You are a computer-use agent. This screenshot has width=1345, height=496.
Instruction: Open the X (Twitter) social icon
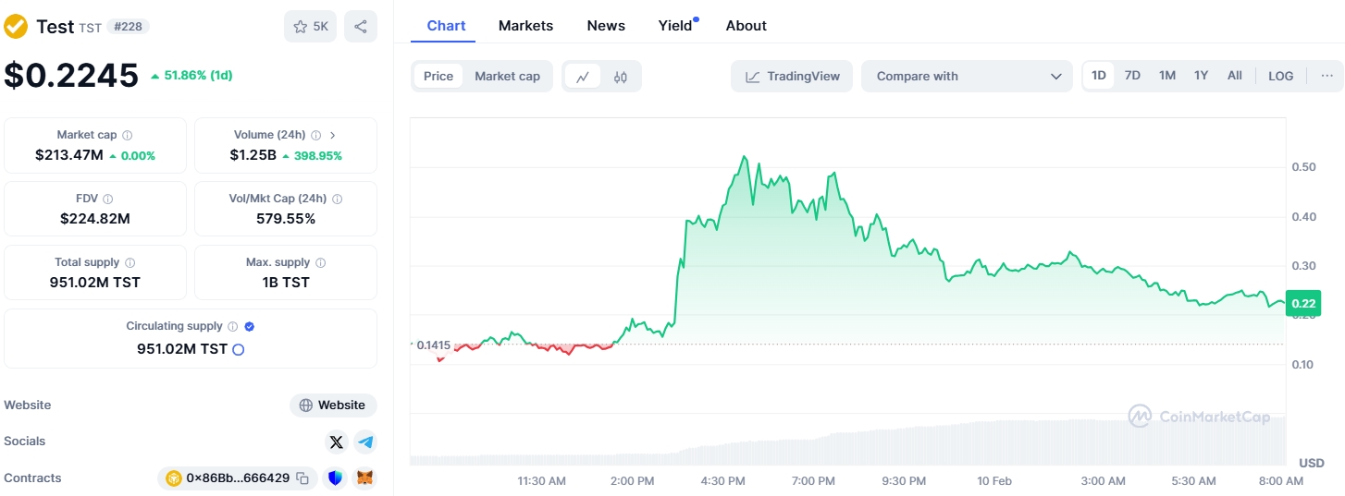click(x=337, y=442)
